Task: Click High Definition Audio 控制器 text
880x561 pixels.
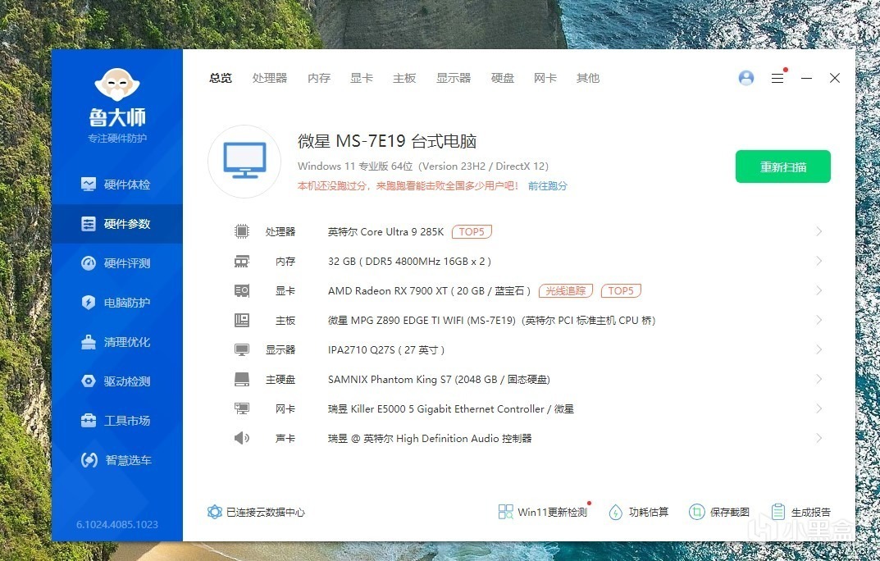Action: coord(429,439)
